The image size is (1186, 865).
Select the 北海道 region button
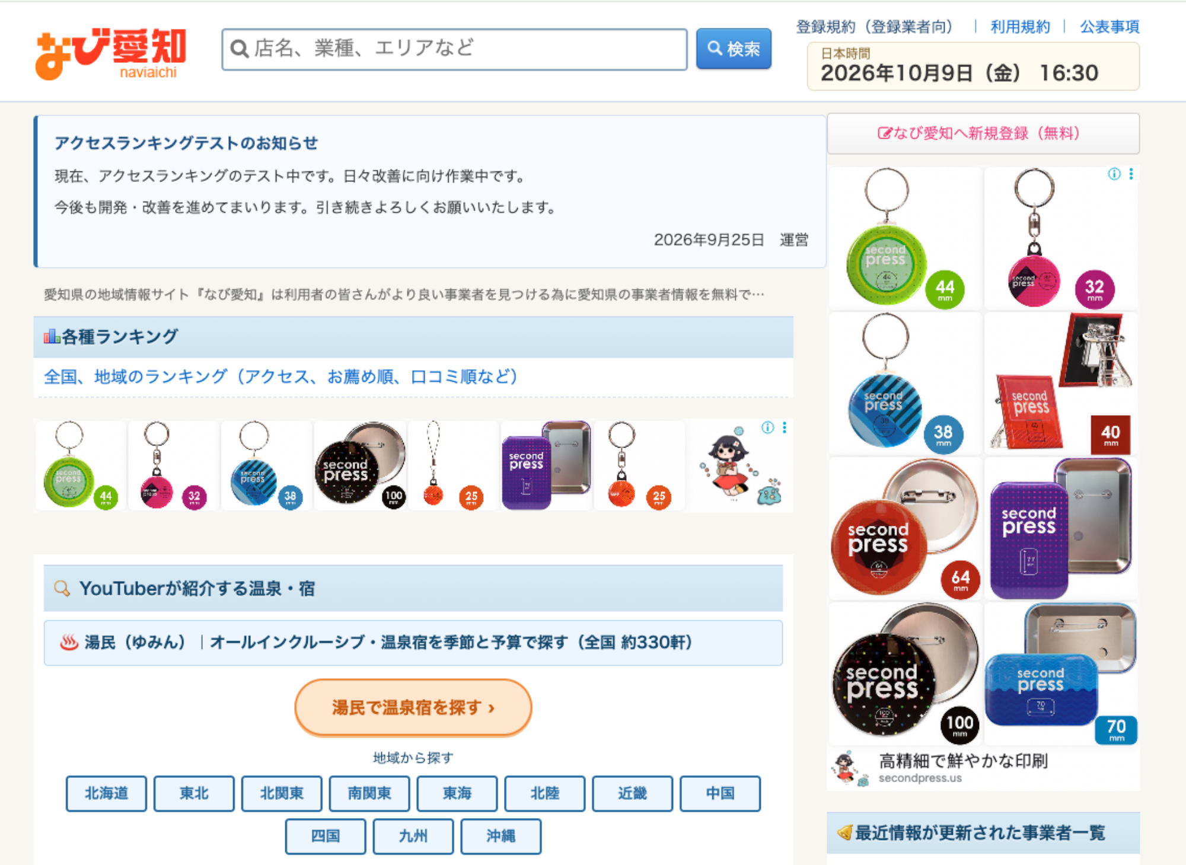point(106,793)
